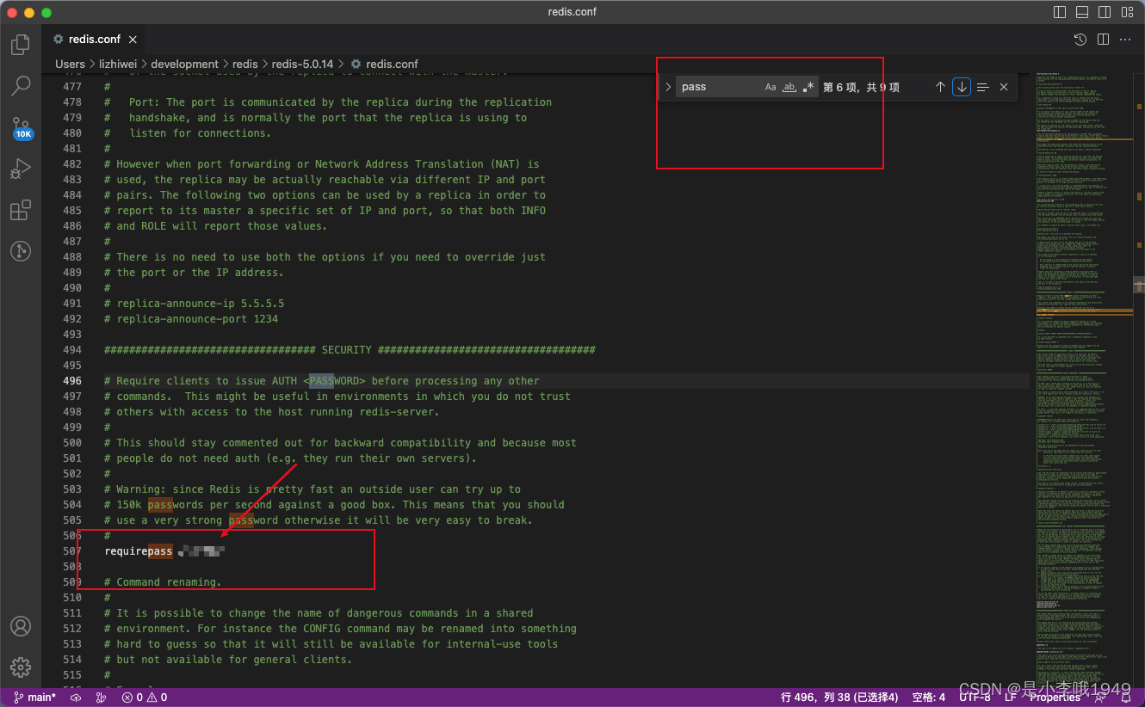Expand the replace field chevron in find widget
This screenshot has width=1145, height=707.
click(668, 87)
